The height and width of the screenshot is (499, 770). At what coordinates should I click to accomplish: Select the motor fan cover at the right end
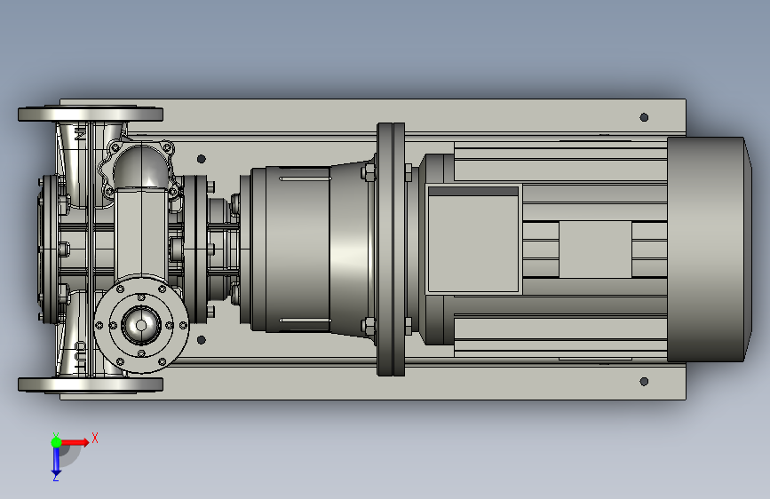tap(709, 249)
